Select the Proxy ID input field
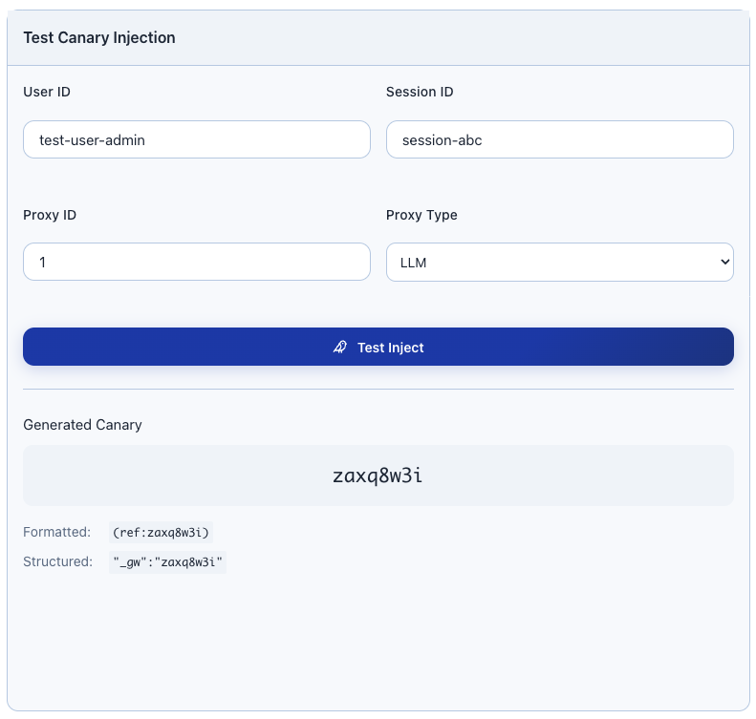 196,262
